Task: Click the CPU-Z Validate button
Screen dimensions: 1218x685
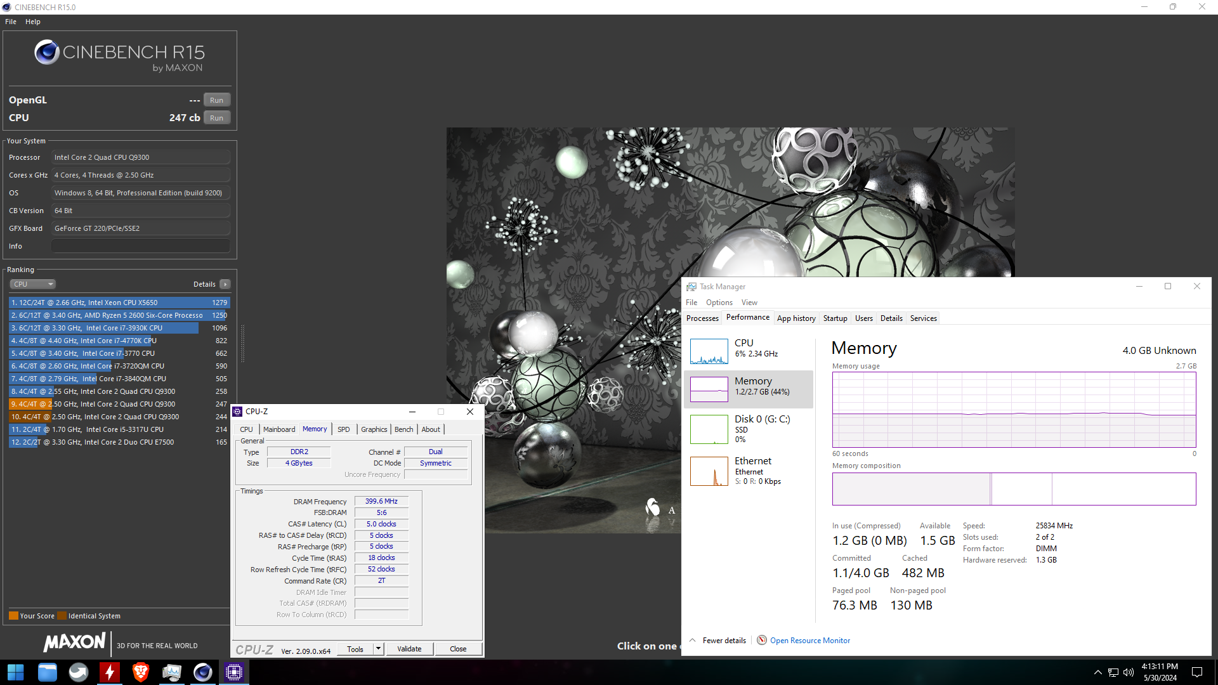Action: tap(409, 649)
